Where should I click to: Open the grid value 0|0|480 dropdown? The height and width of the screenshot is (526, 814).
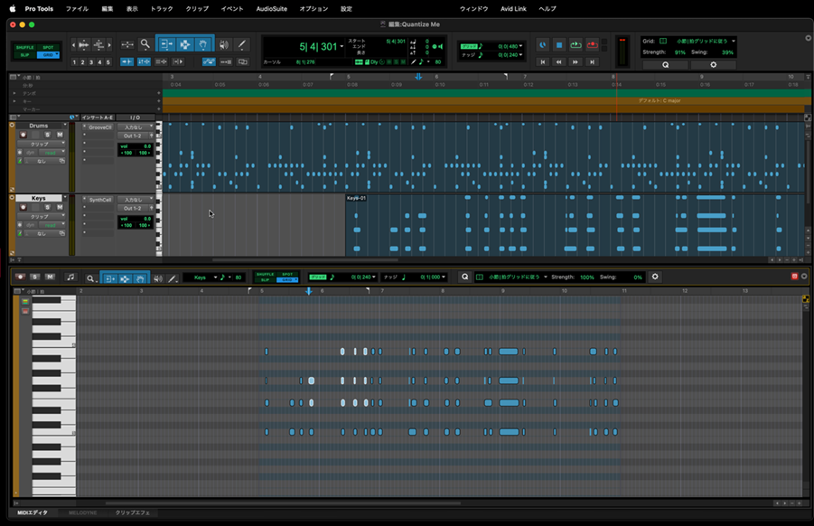pyautogui.click(x=520, y=46)
